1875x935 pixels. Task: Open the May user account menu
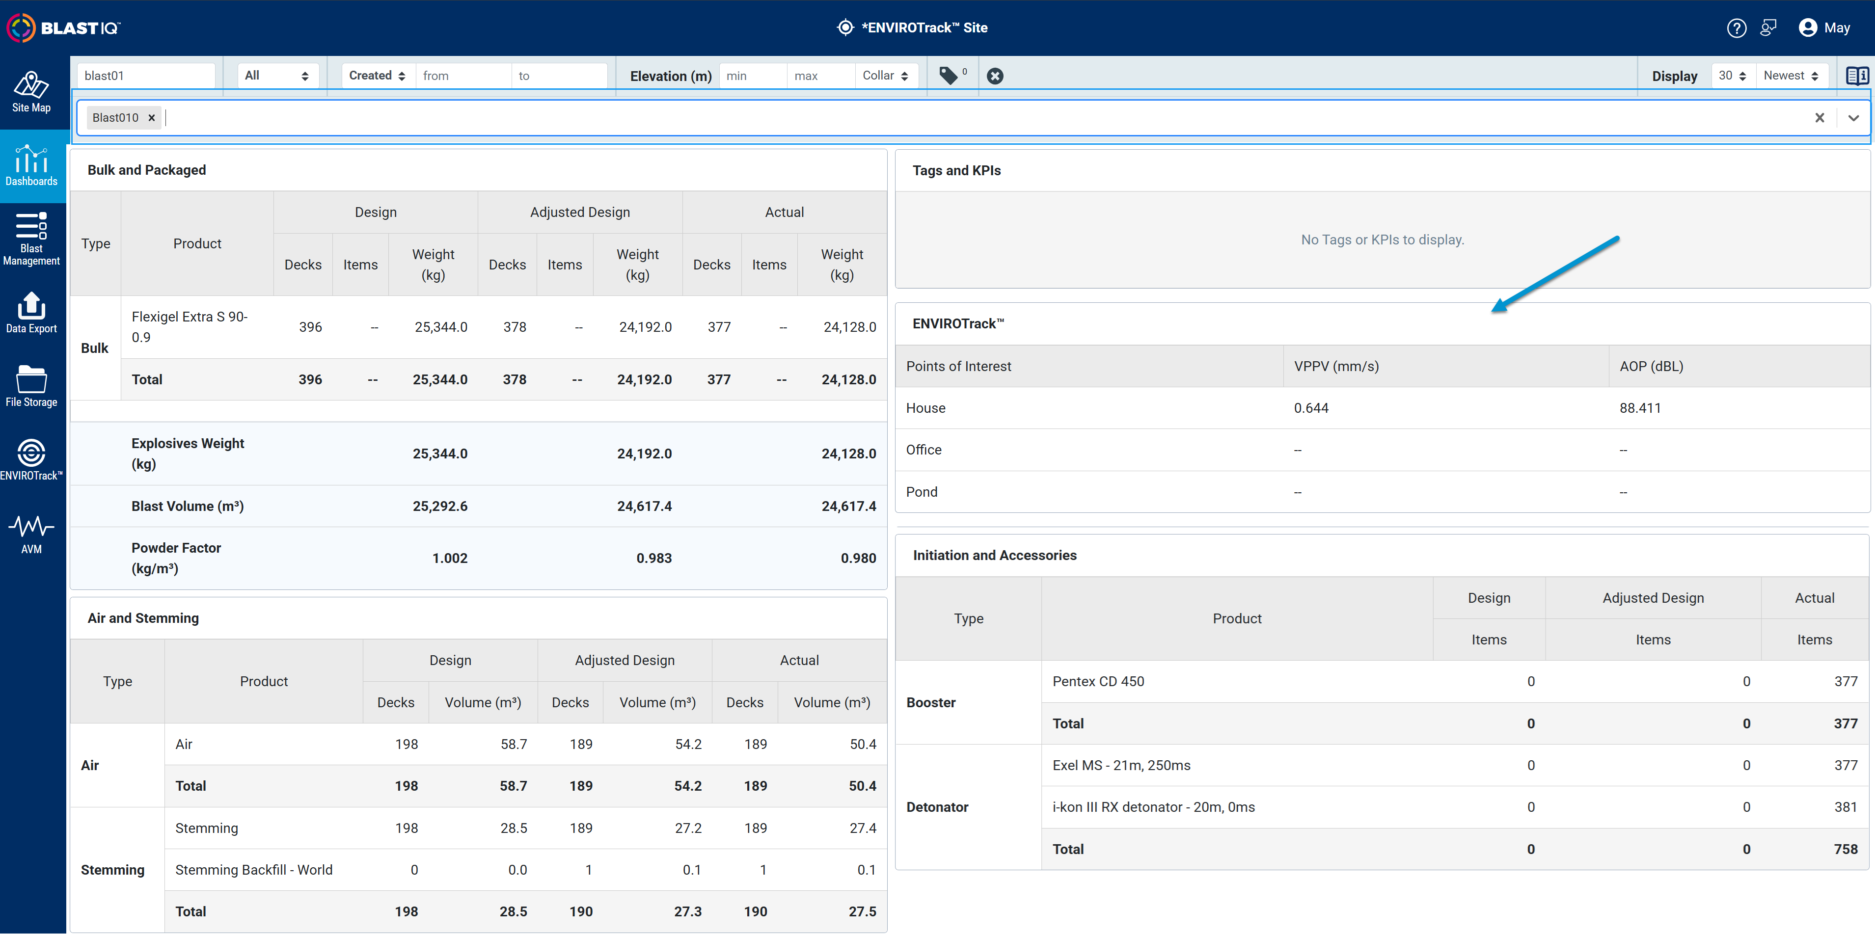click(x=1824, y=27)
